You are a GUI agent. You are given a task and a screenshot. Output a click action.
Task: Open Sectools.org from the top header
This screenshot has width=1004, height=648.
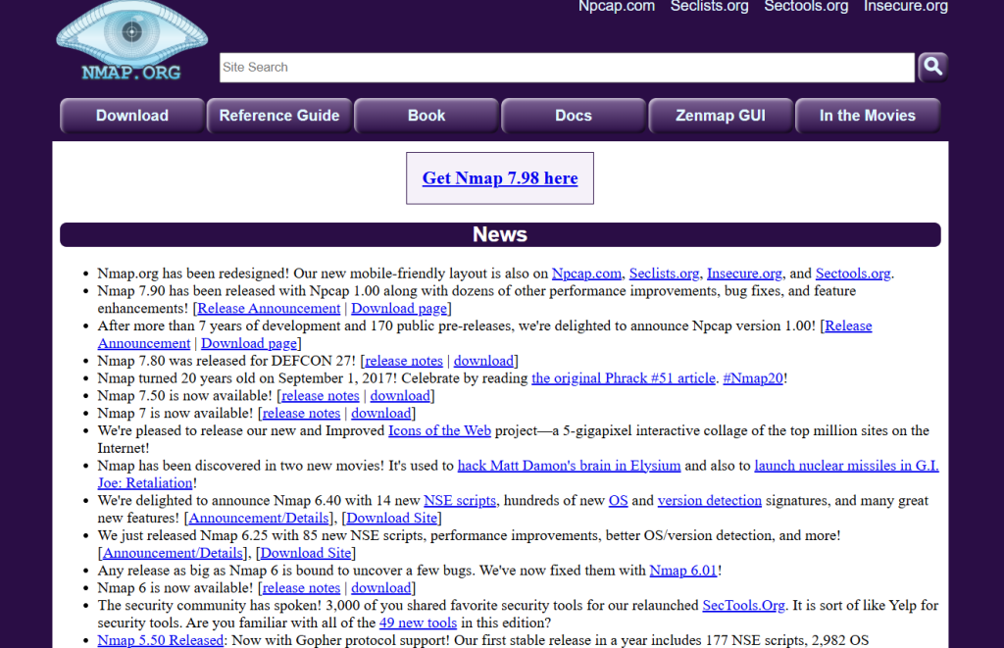coord(806,7)
